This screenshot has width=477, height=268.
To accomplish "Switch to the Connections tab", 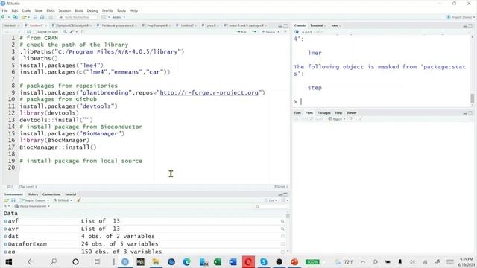I will click(x=51, y=194).
